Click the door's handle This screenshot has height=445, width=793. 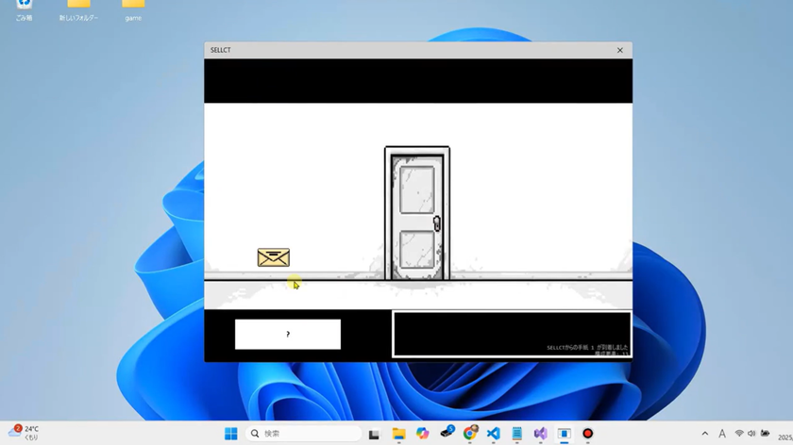coord(436,223)
